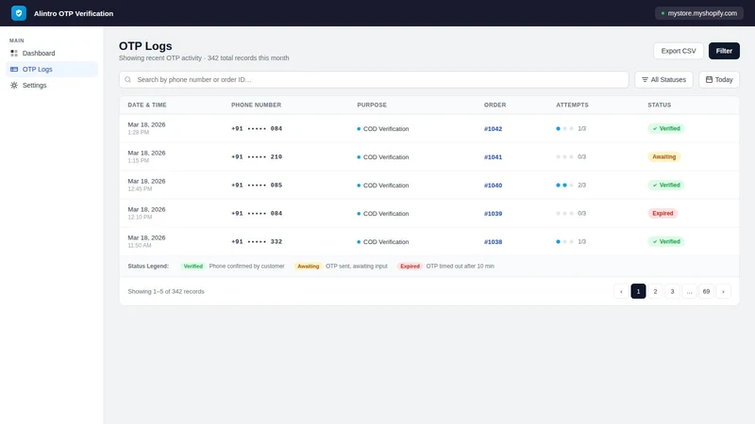Open the Today date dropdown

coord(719,79)
